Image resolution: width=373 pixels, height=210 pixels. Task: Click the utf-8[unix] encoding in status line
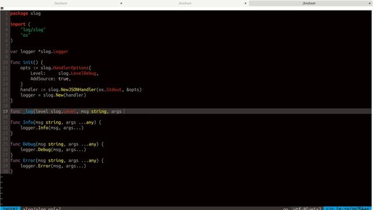tap(307, 209)
